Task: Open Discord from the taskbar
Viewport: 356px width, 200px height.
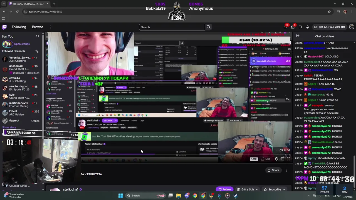Action: click(187, 196)
